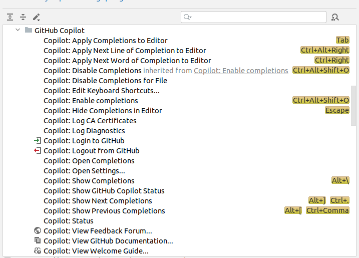
Task: Focus the keymap search input field
Action: pos(253,17)
